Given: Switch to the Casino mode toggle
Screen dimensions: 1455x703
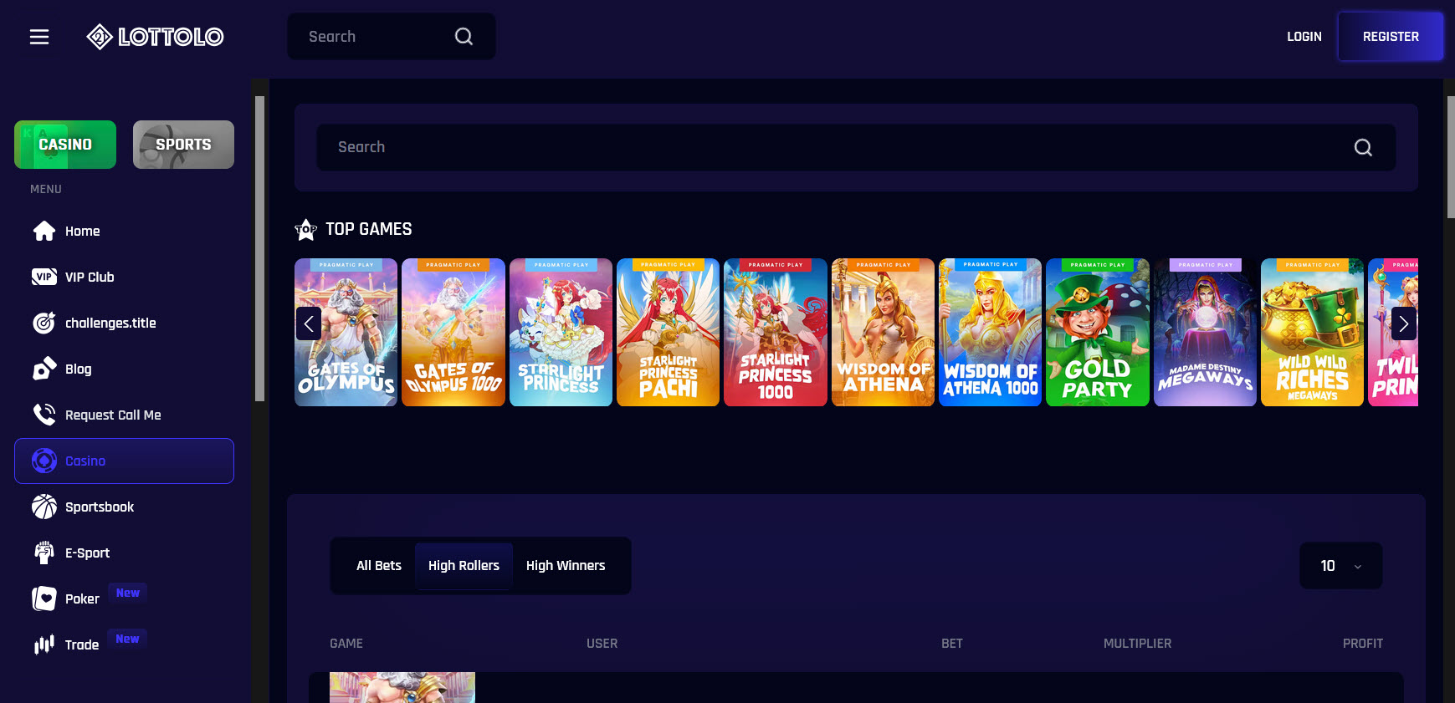Looking at the screenshot, I should 65,145.
